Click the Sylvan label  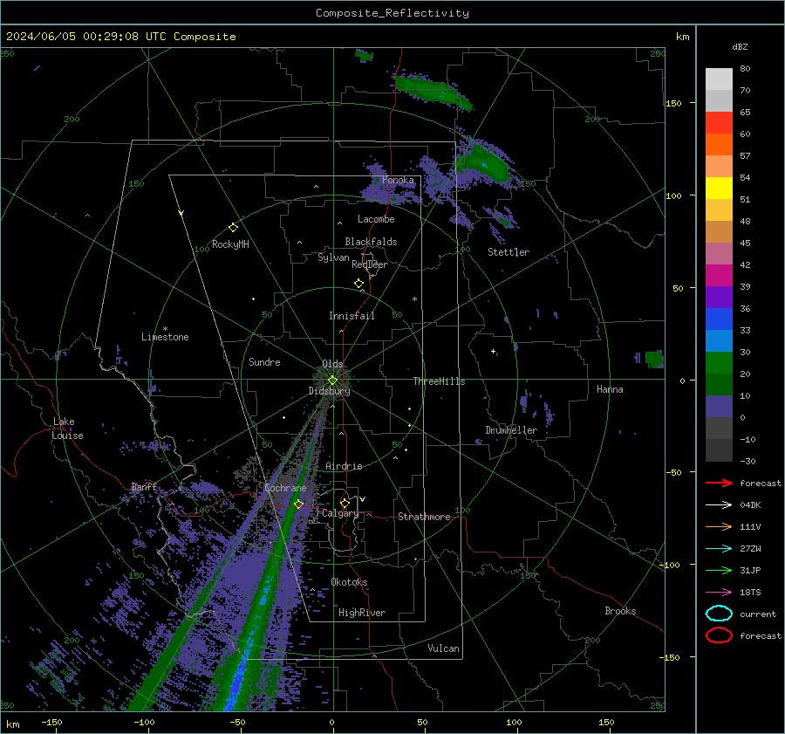click(333, 257)
